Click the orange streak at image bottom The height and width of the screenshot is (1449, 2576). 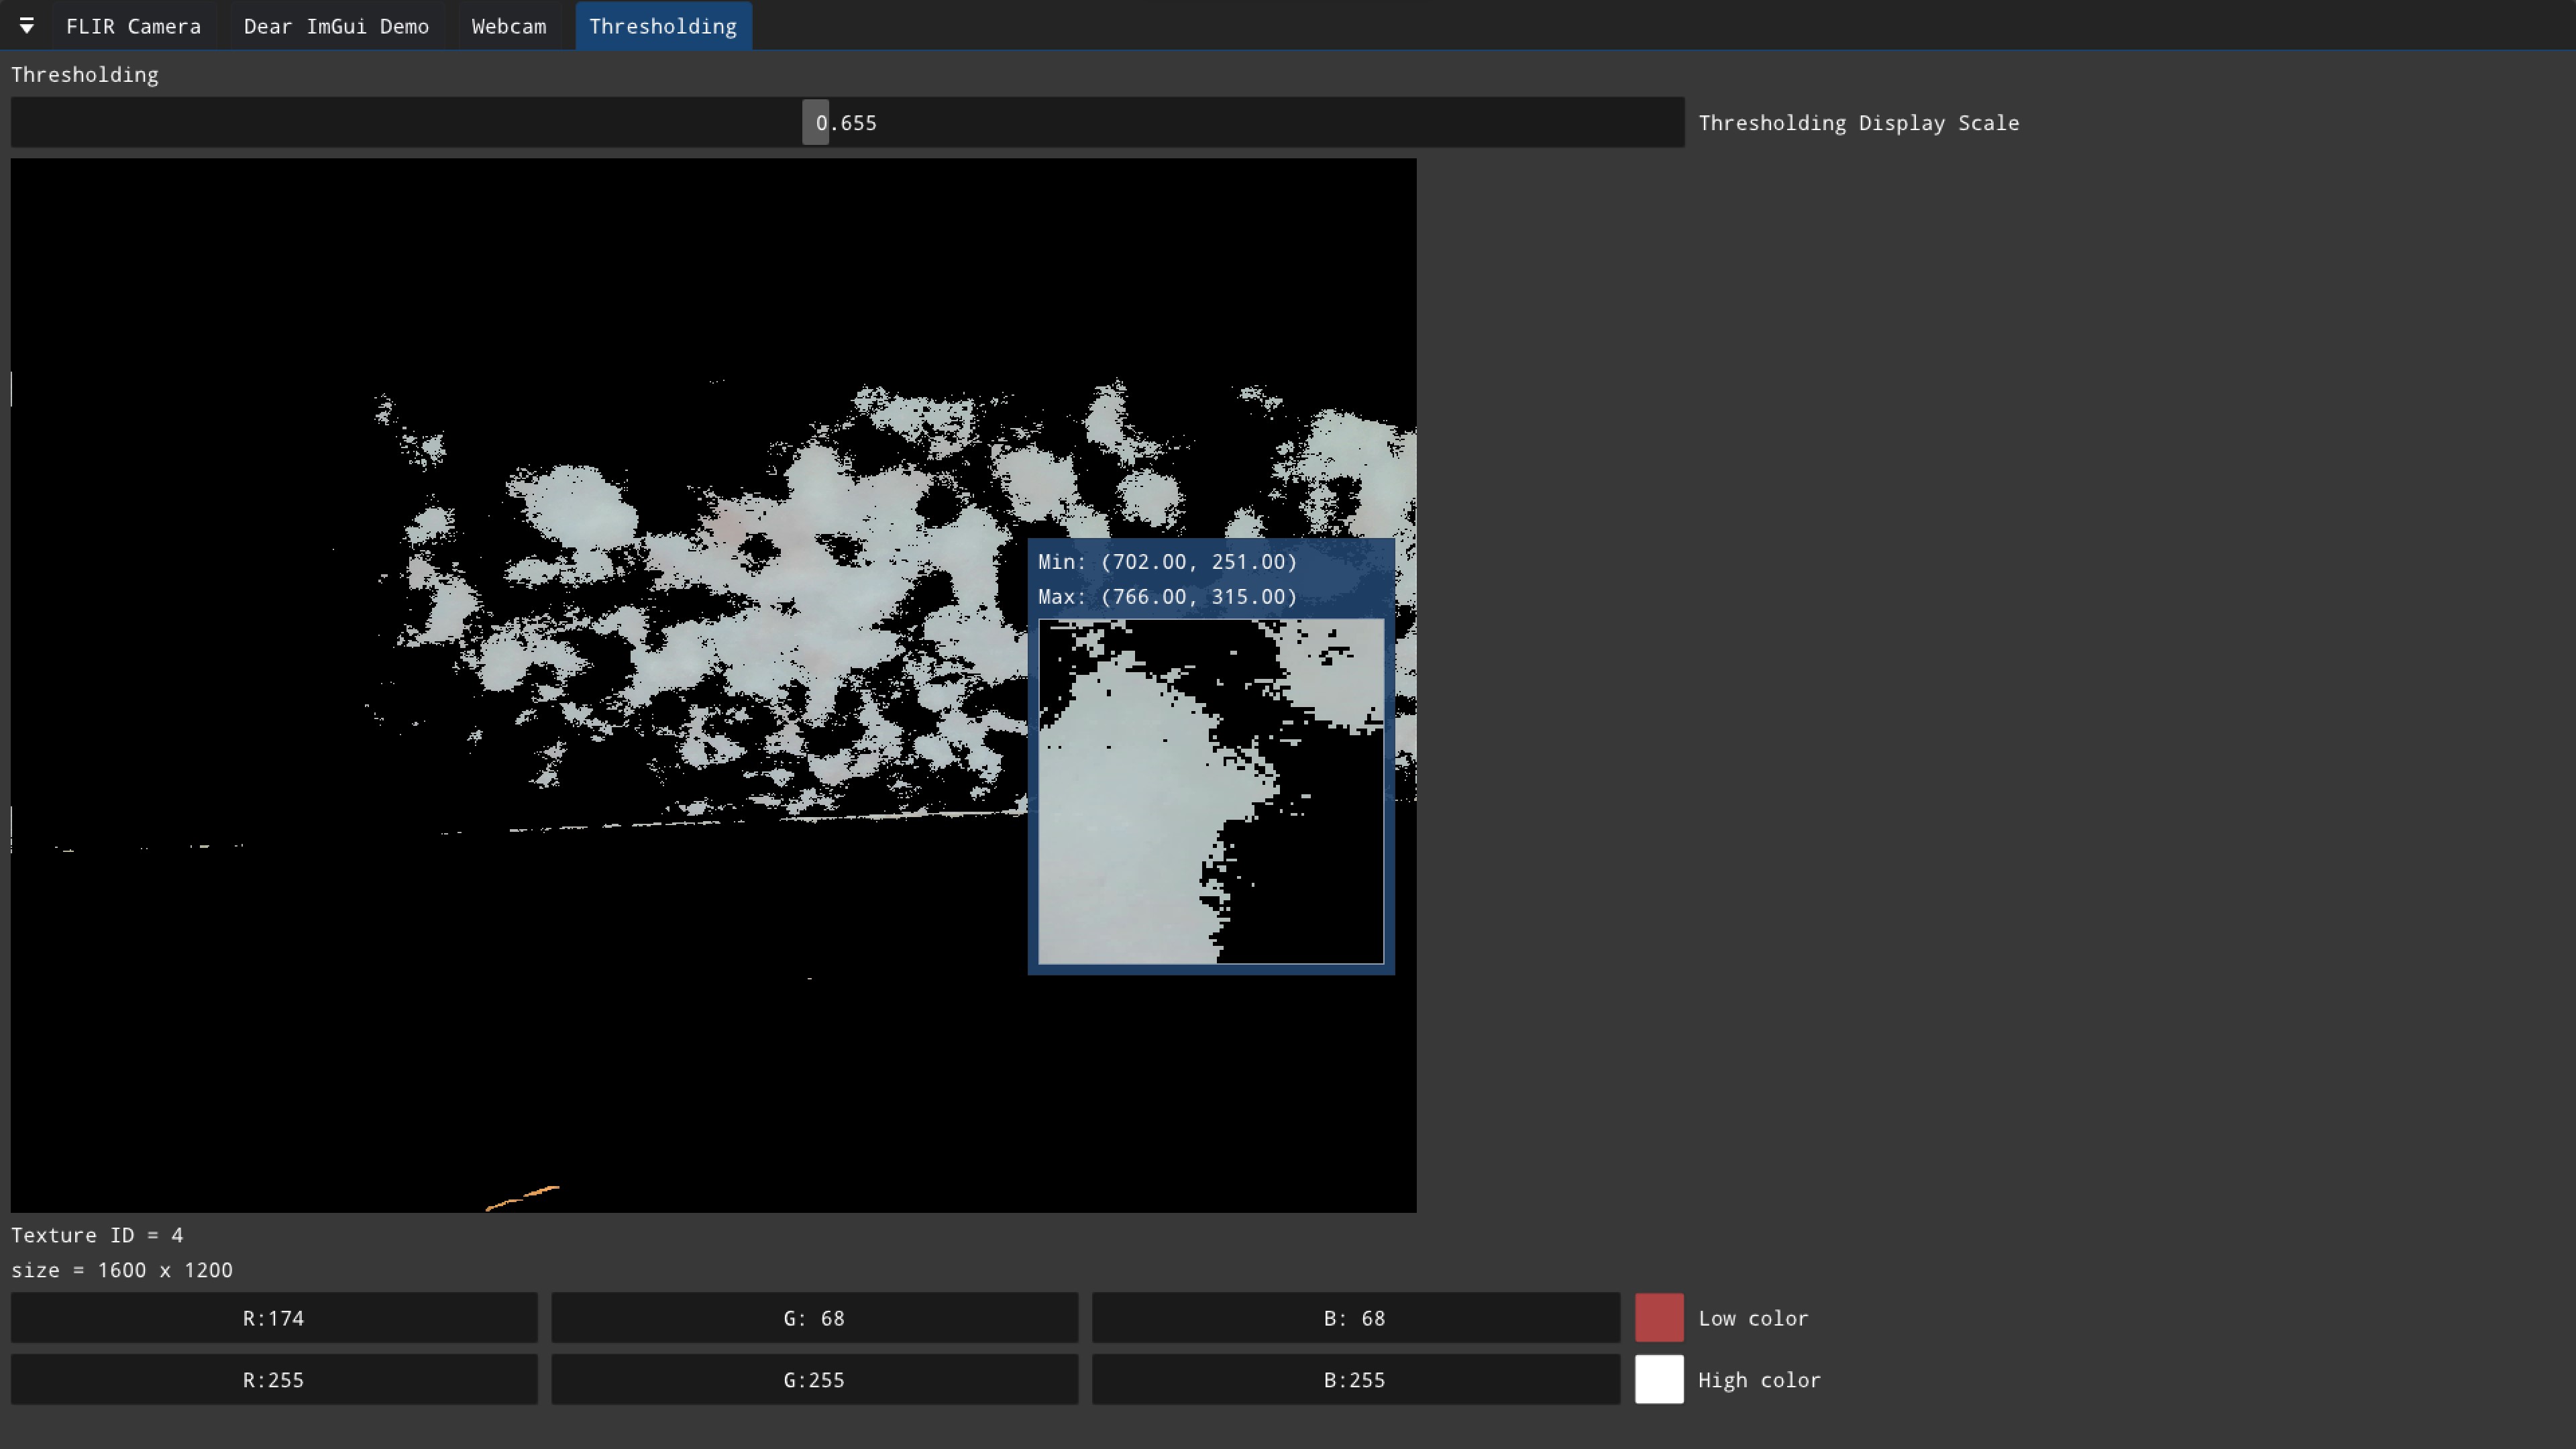click(524, 1196)
